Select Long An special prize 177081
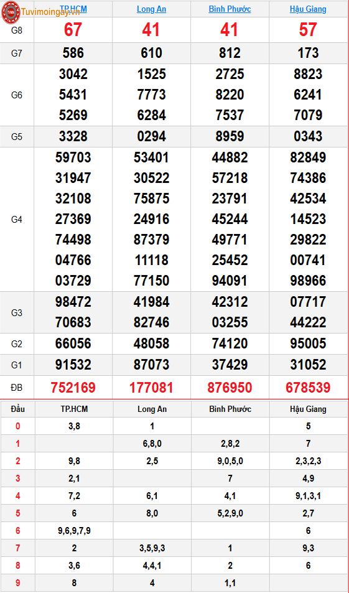 (151, 387)
